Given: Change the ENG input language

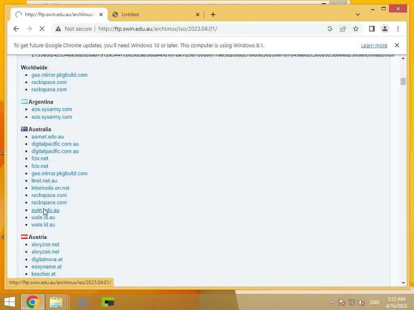Looking at the screenshot, I should [375, 302].
